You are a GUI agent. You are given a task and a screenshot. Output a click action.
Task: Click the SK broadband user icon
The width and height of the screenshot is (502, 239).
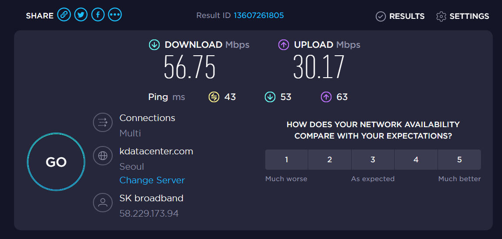[103, 203]
